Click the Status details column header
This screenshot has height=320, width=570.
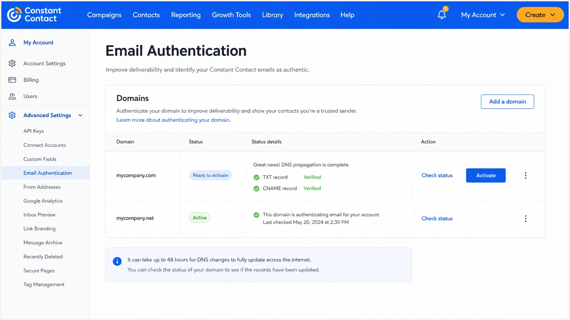[x=267, y=142]
